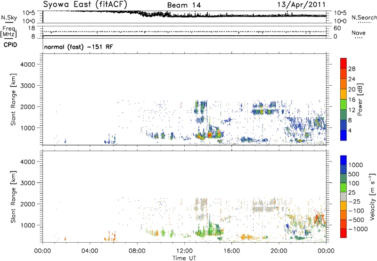
Task: Select the 20 dB label on power colorbar
Action: [x=352, y=90]
